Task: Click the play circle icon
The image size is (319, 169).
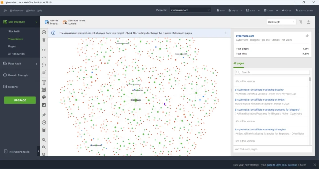Action: (x=44, y=122)
